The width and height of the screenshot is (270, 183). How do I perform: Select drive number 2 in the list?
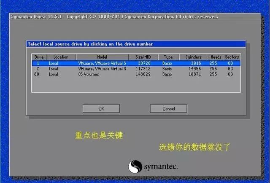coord(136,69)
